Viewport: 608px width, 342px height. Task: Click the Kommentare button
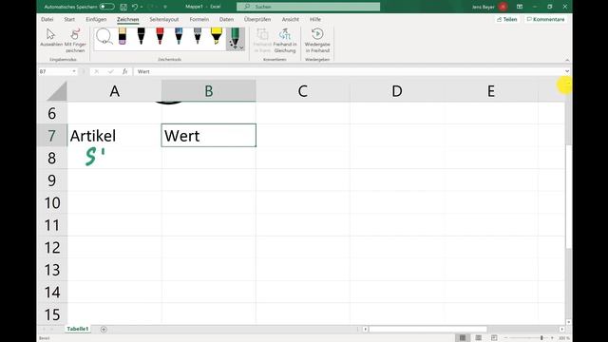point(546,19)
